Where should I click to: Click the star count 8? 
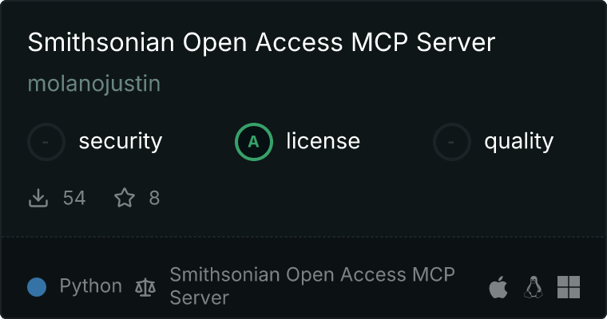pyautogui.click(x=154, y=198)
